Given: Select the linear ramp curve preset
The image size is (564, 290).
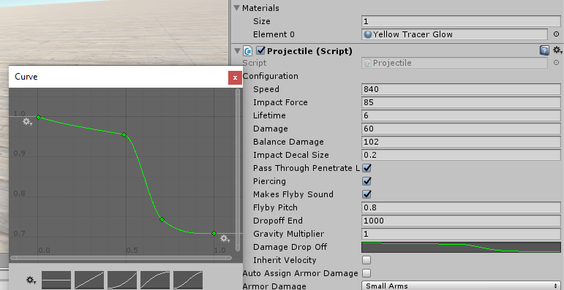Looking at the screenshot, I should 89,280.
